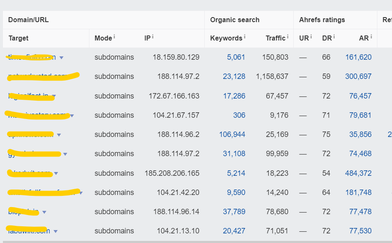Open the 181,748 Ahrefs rank link
The width and height of the screenshot is (392, 243).
coord(359,192)
